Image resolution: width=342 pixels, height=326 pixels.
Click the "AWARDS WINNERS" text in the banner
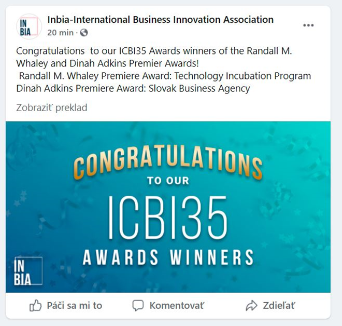click(168, 256)
